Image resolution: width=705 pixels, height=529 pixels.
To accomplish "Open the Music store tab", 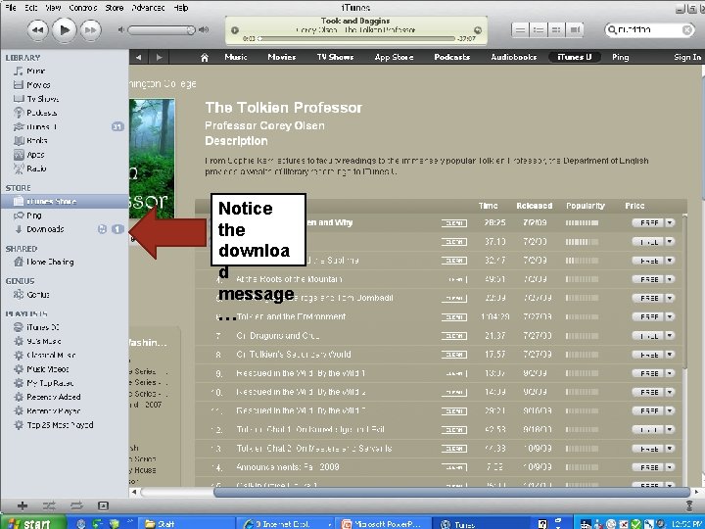I will coord(236,57).
